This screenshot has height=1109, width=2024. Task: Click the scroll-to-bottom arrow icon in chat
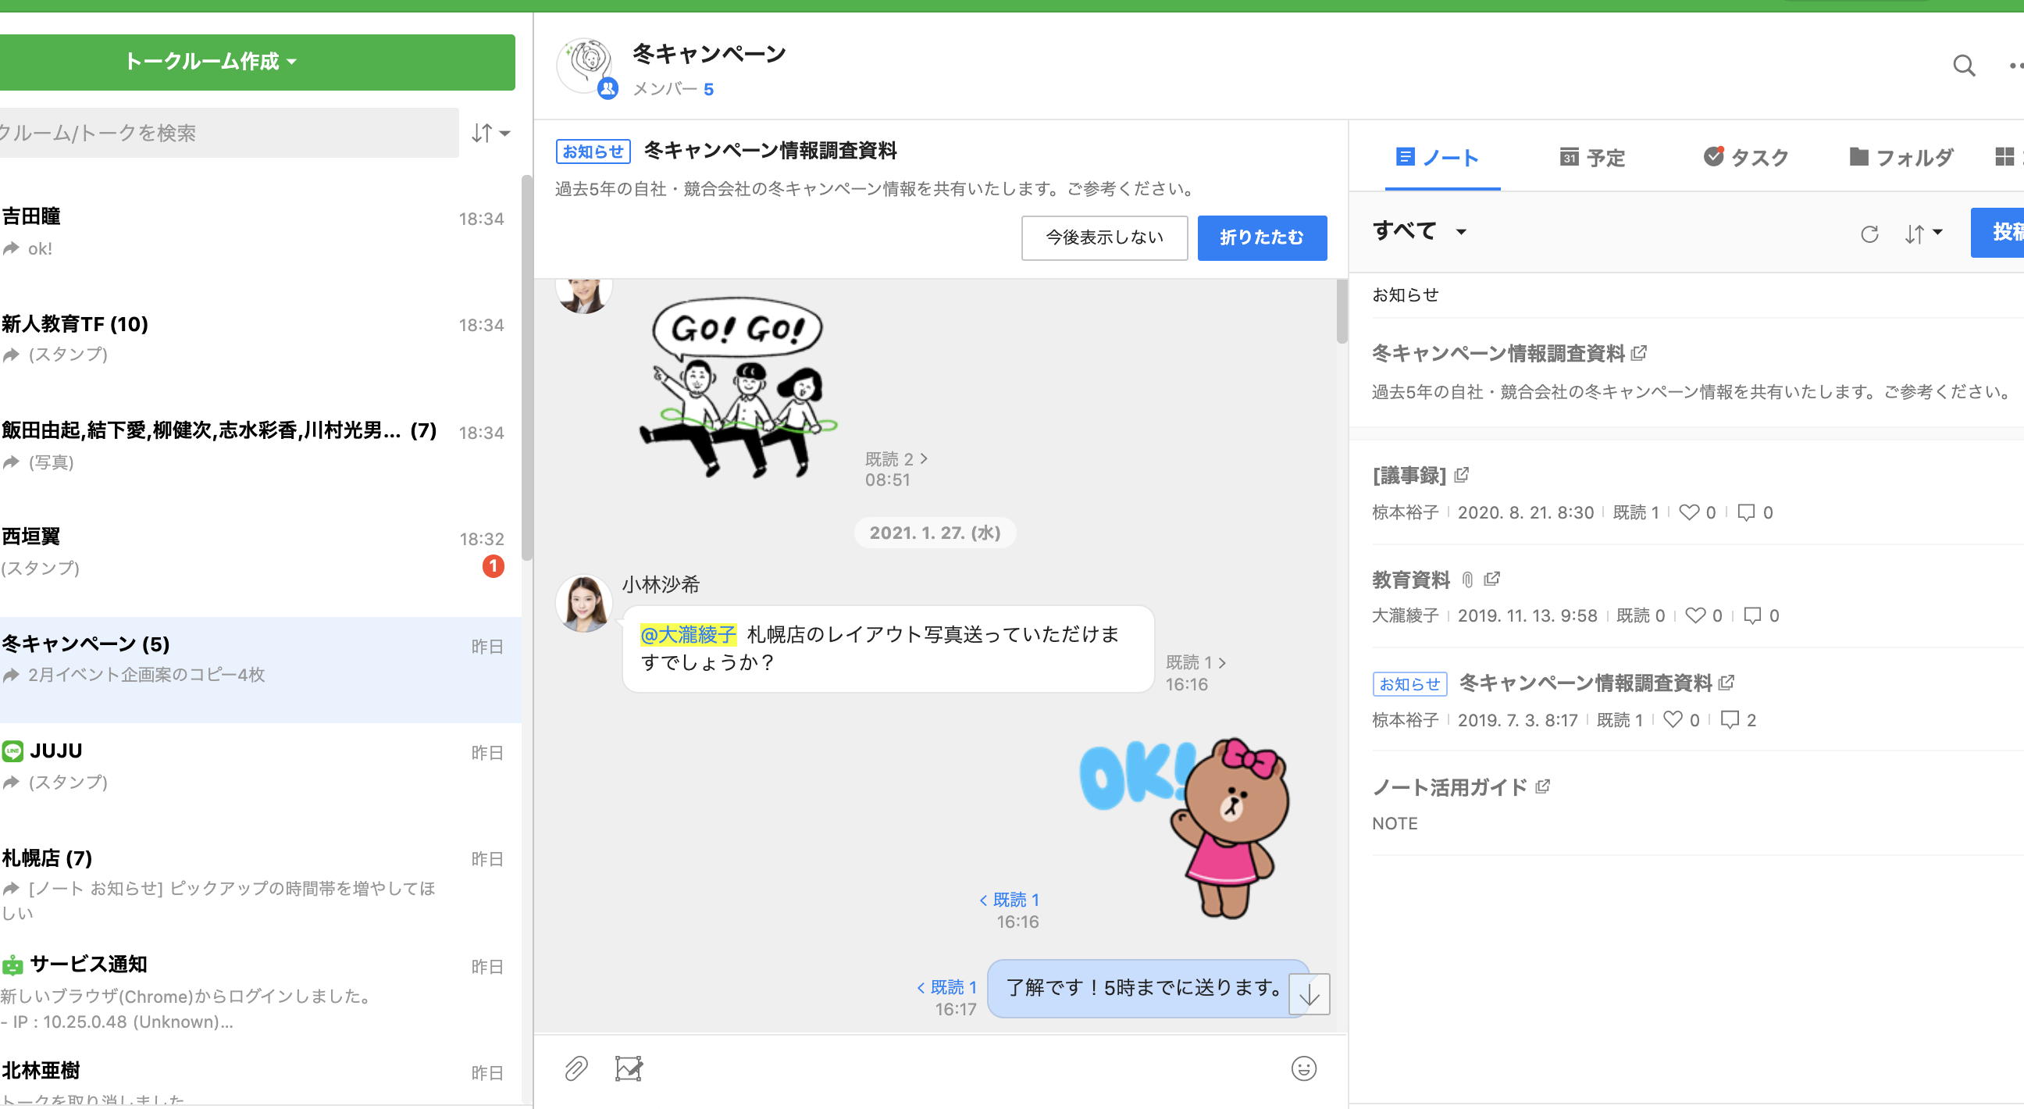(x=1310, y=995)
